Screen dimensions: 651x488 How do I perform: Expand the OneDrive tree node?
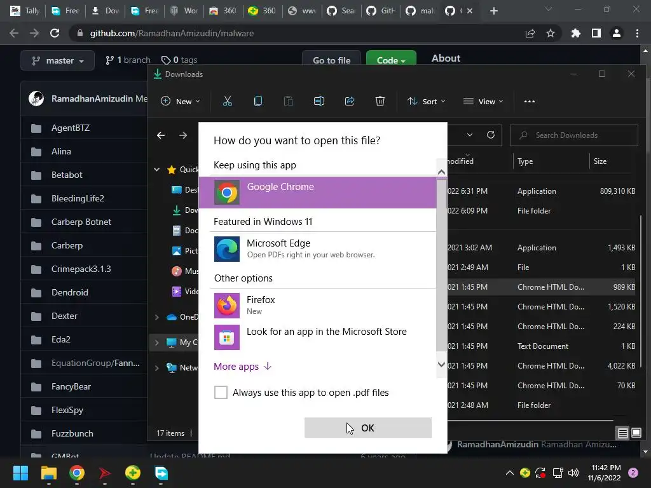(157, 317)
